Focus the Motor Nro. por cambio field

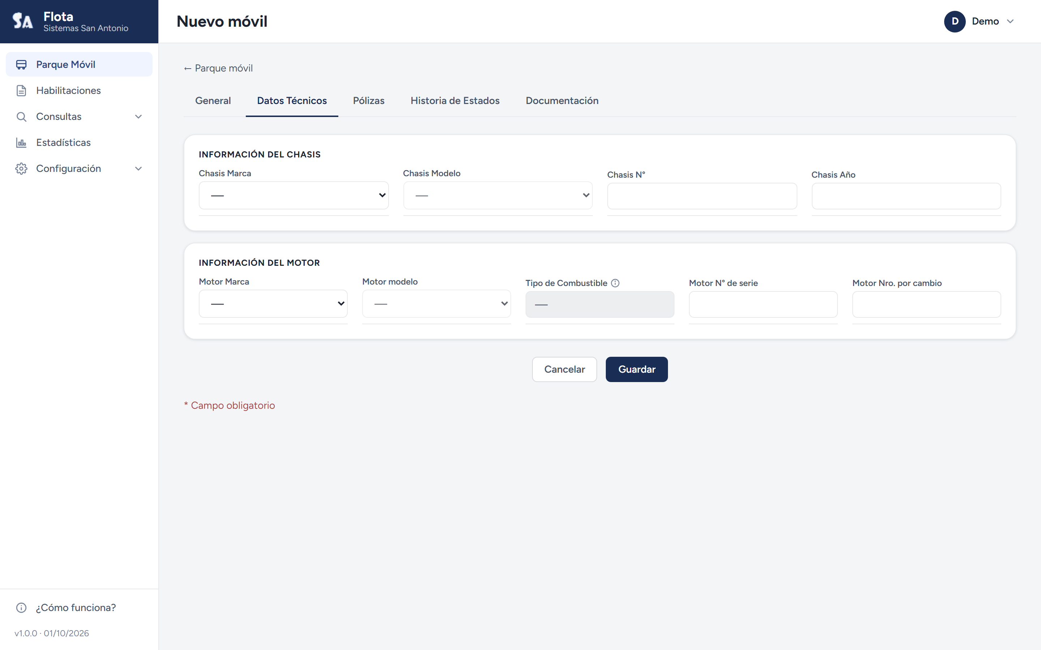(x=926, y=304)
